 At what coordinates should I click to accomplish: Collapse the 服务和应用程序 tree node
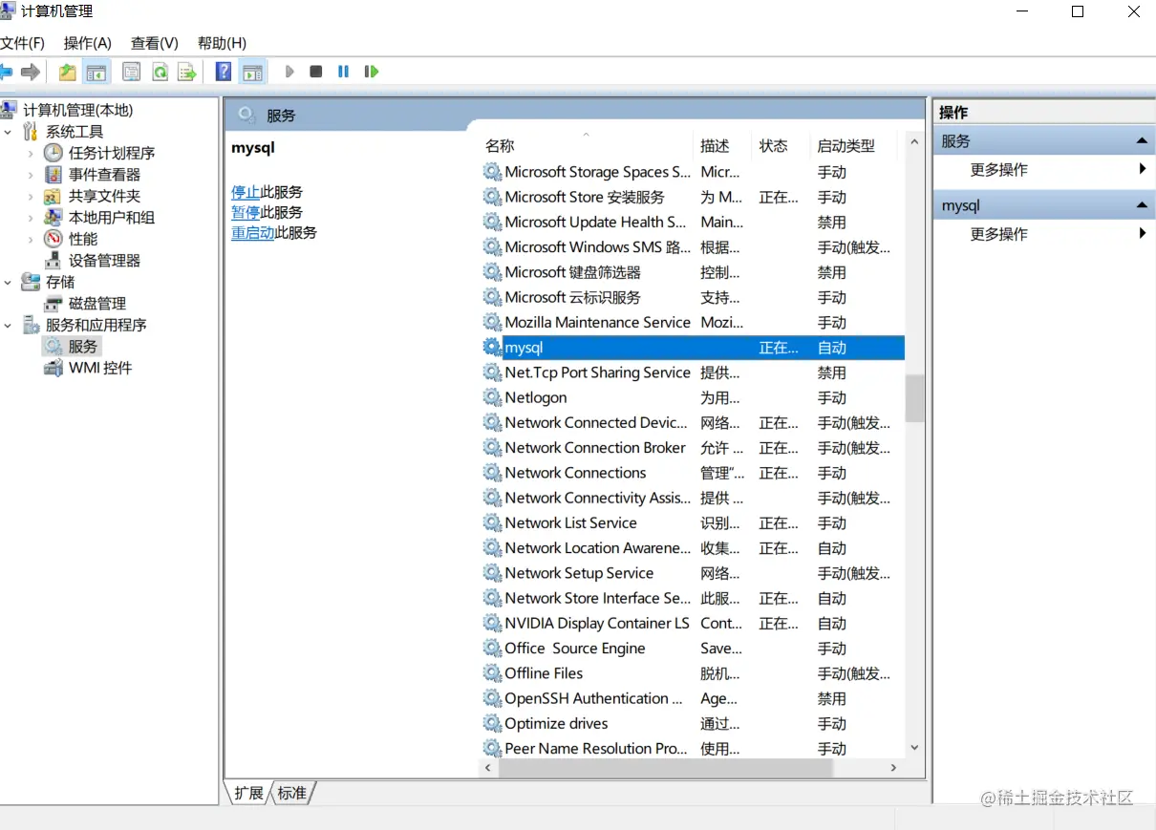pos(9,325)
